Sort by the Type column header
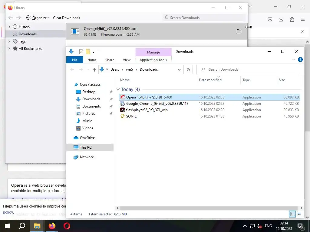This screenshot has width=310, height=232. click(259, 80)
